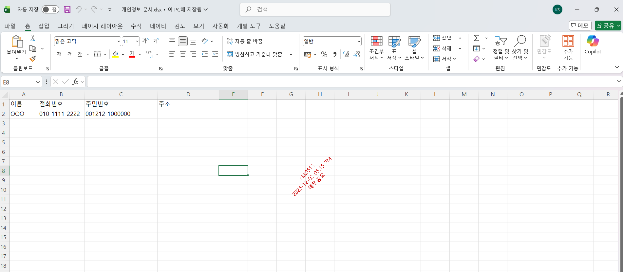Toggle the AutoSave switch
Screen dimensions: 623x272
pyautogui.click(x=50, y=9)
